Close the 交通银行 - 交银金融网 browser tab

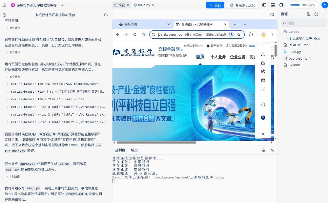tap(225, 24)
